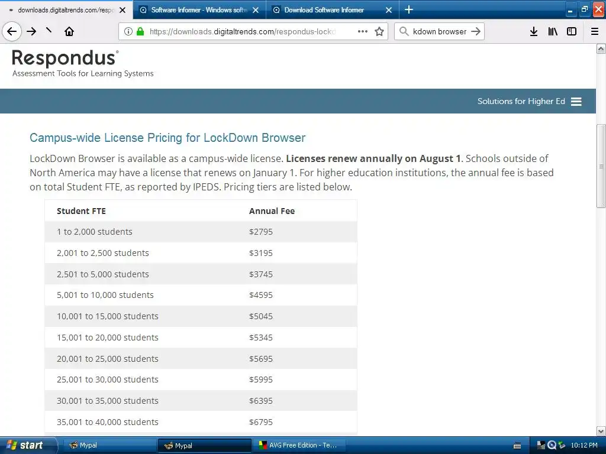Close the Software Informer - Windows software tab

[x=256, y=10]
